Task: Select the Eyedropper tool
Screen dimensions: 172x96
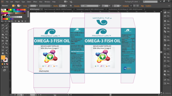Action: [3, 44]
